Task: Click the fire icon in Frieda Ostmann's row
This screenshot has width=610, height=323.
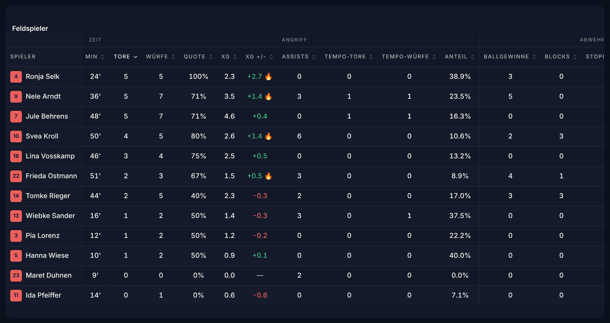Action: [x=268, y=176]
